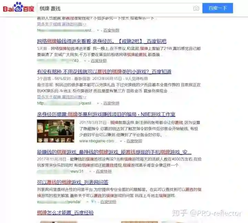Open result 可以赢钱的棋牌游戏_列表网问答
The height and width of the screenshot is (223, 248).
(73, 182)
